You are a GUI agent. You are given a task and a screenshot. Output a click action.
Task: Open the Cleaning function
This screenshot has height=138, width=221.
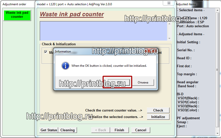click(67, 130)
